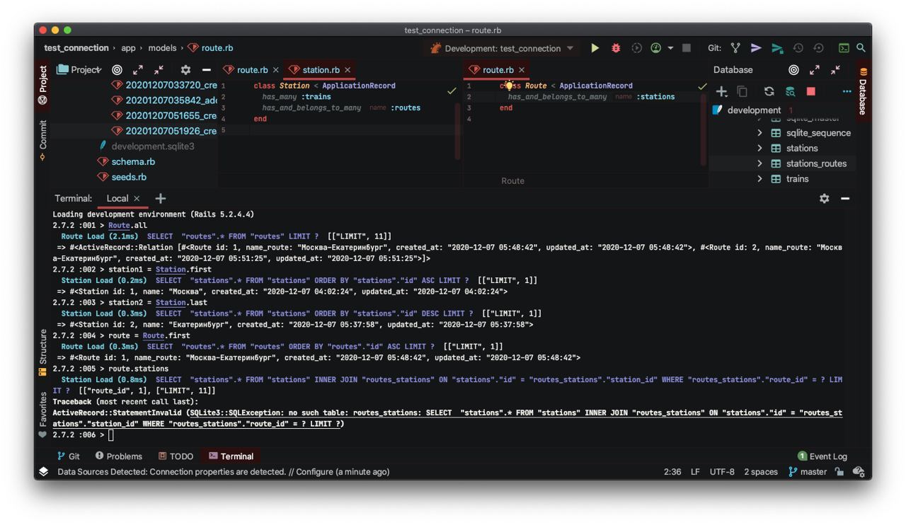Viewport: 906px width, 525px height.
Task: Click the Database panel target icon
Action: 794,70
